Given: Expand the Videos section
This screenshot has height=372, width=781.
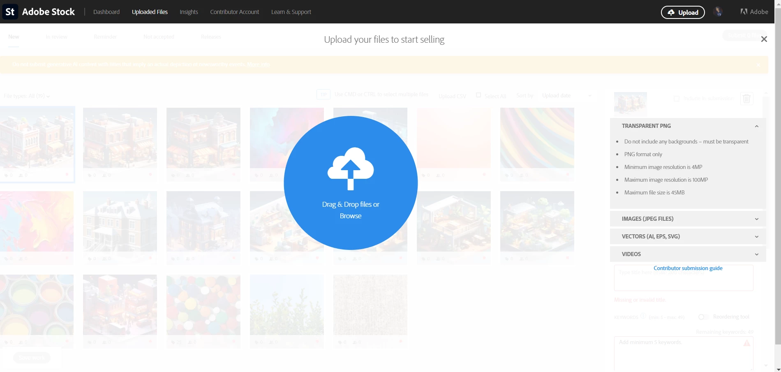Looking at the screenshot, I should [x=688, y=254].
